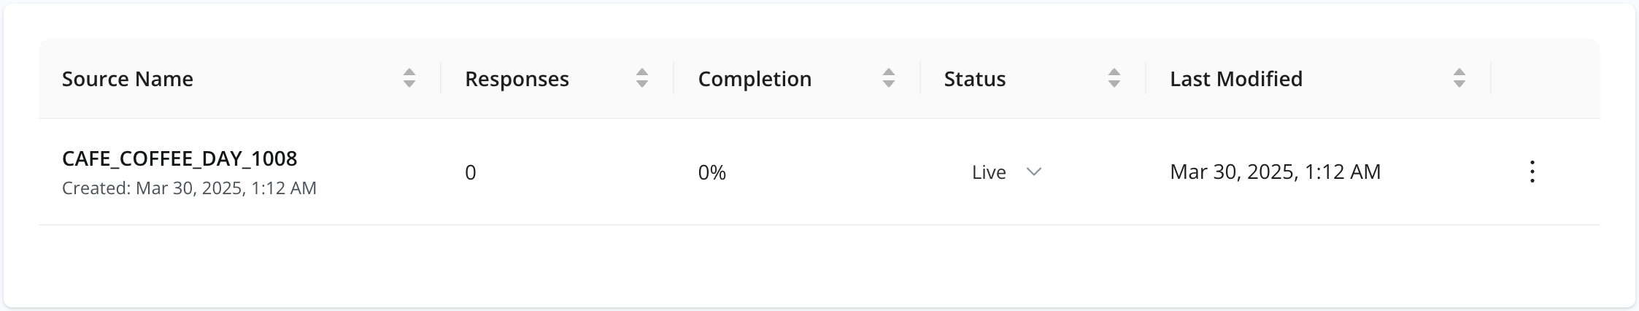The width and height of the screenshot is (1639, 311).
Task: Toggle the sort icon in the Completion column
Action: [889, 78]
